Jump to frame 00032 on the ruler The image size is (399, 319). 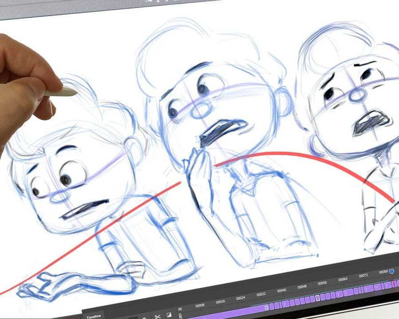261,294
